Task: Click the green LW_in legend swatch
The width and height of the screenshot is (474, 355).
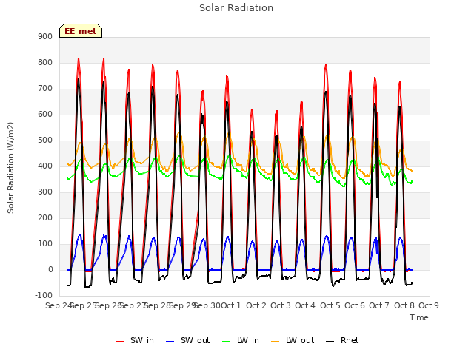Action: (226, 342)
